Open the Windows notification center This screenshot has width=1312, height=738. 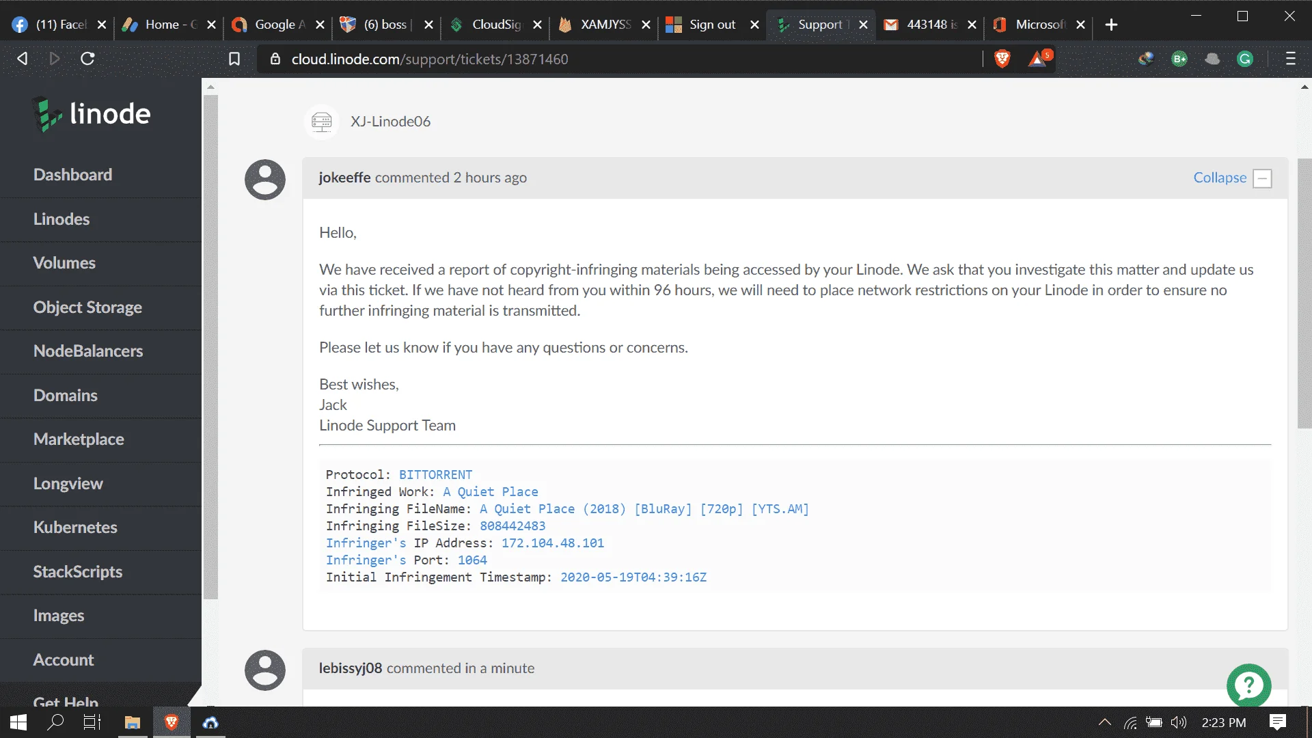[1278, 722]
